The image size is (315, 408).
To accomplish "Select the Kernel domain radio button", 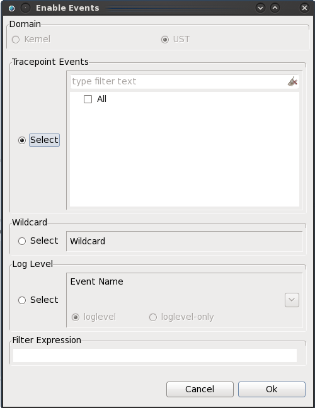I will [16, 40].
